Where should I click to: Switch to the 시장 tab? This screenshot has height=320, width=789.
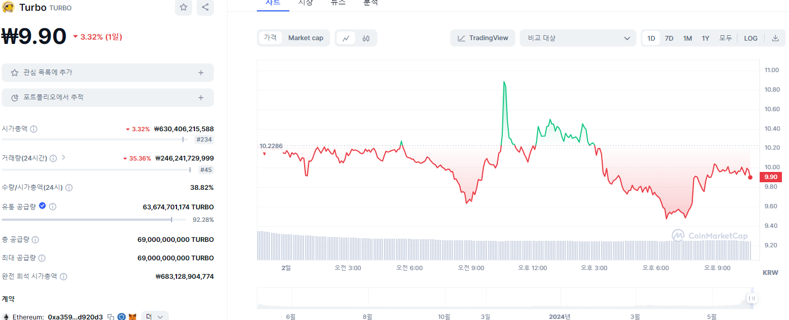point(306,3)
